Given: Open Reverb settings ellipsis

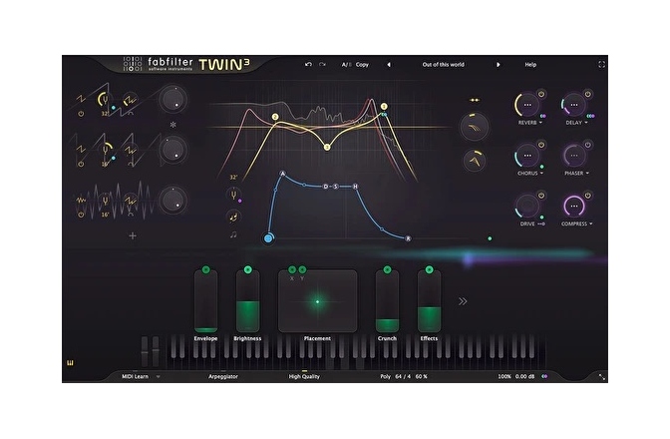Looking at the screenshot, I should (x=527, y=105).
